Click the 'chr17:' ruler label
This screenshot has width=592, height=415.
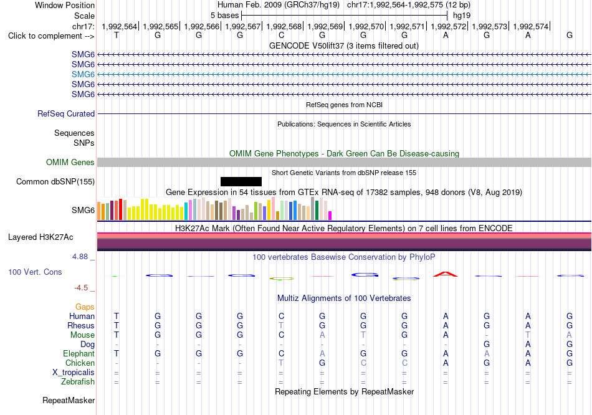[83, 26]
